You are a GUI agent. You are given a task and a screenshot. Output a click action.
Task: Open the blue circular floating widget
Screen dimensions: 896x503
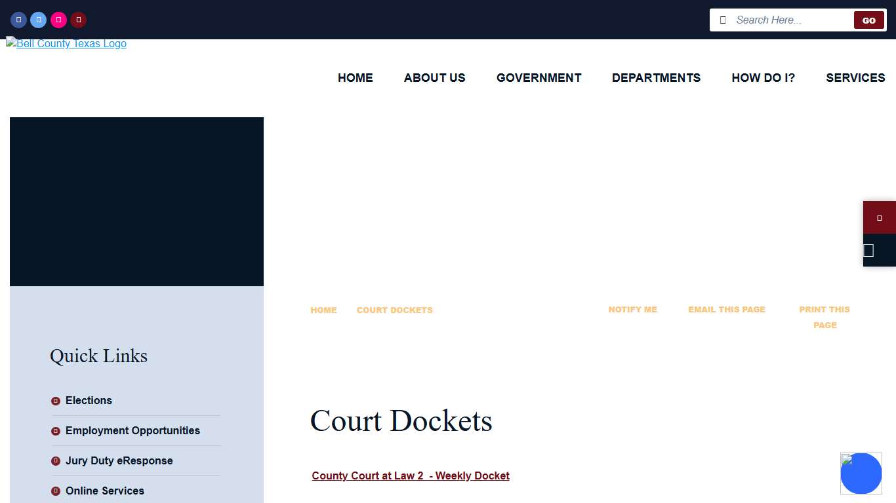click(861, 474)
